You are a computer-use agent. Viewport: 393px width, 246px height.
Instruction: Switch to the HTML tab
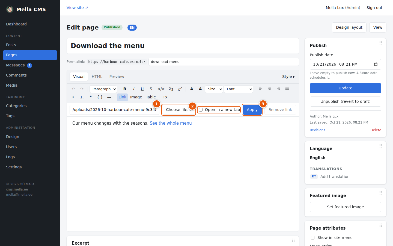click(x=97, y=77)
